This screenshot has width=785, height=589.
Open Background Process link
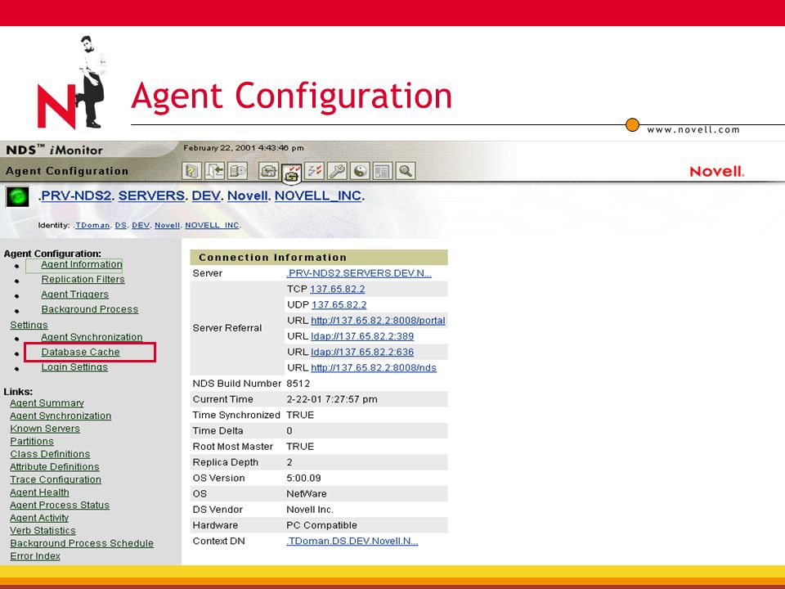point(90,309)
